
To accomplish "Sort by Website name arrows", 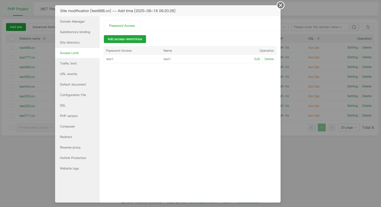I will pos(44,39).
